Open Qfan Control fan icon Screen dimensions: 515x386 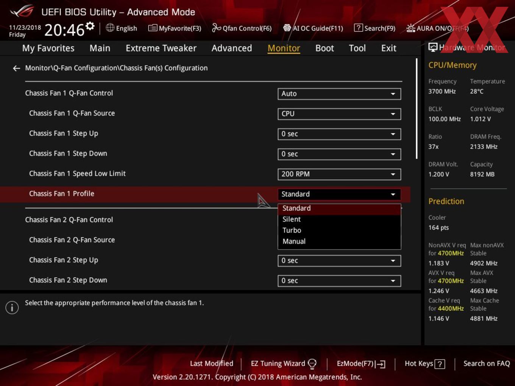click(x=216, y=28)
